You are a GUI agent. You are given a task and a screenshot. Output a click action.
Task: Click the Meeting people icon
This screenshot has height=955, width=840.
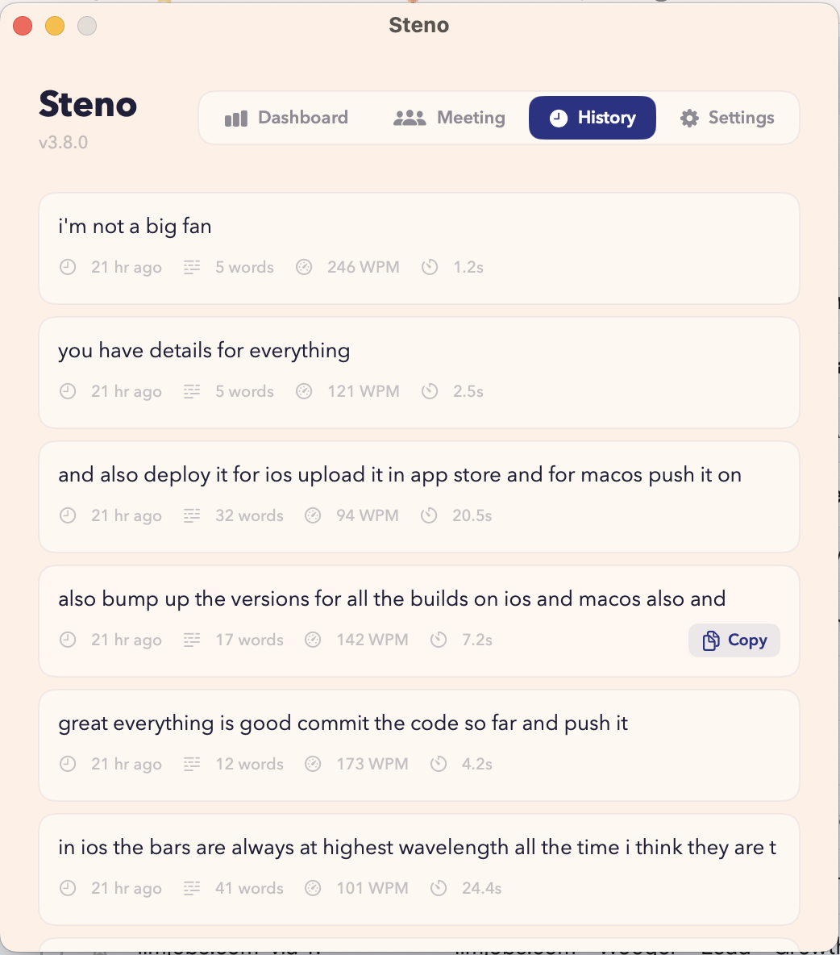click(x=410, y=118)
